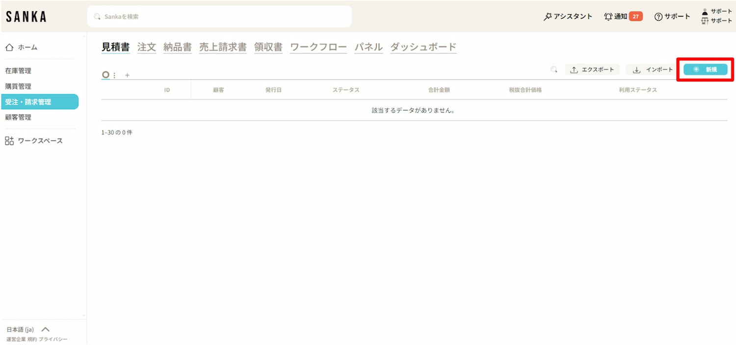736x345 pixels.
Task: Open the プライバシー link
Action: click(53, 339)
